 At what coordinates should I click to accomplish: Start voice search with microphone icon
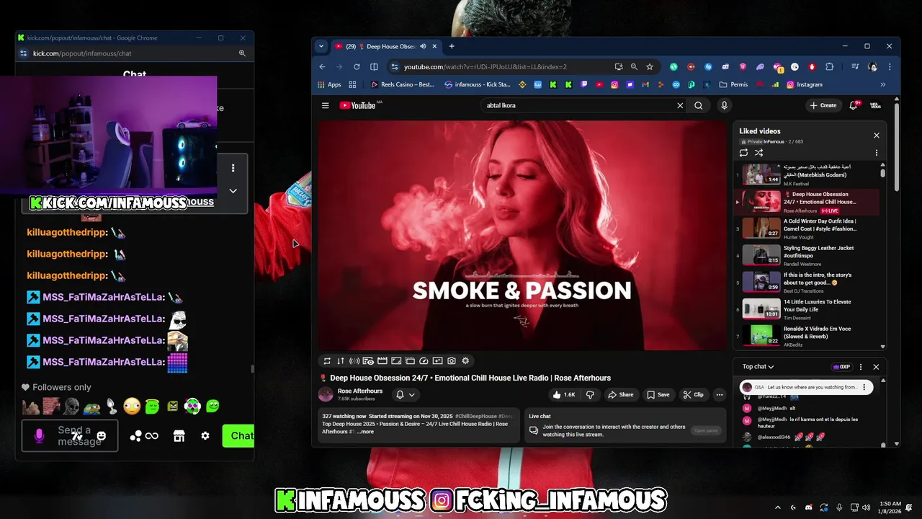(724, 105)
